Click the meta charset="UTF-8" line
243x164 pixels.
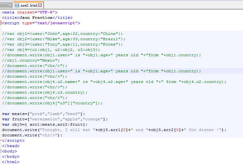coord(30,12)
